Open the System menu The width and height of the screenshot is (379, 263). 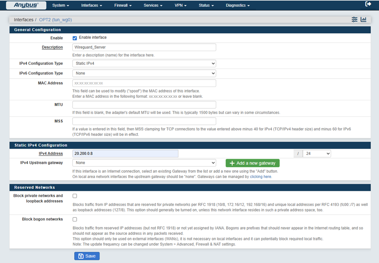point(60,6)
